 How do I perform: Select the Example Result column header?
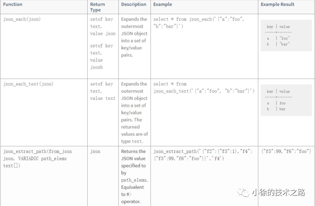tap(277, 5)
